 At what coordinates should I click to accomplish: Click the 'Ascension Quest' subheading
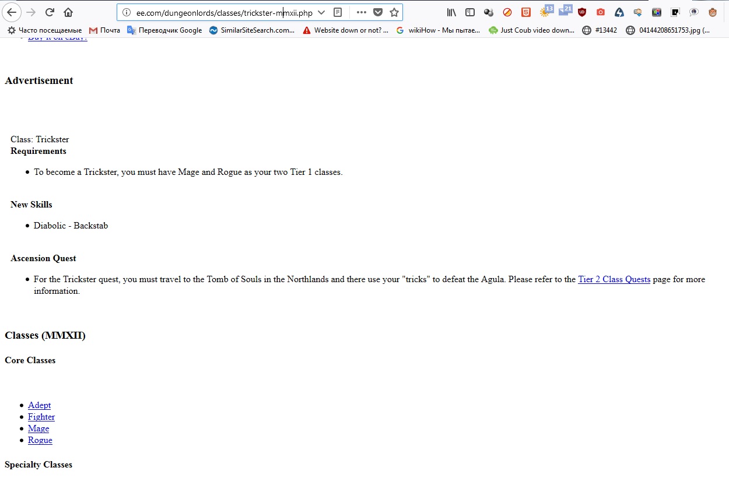(x=43, y=258)
